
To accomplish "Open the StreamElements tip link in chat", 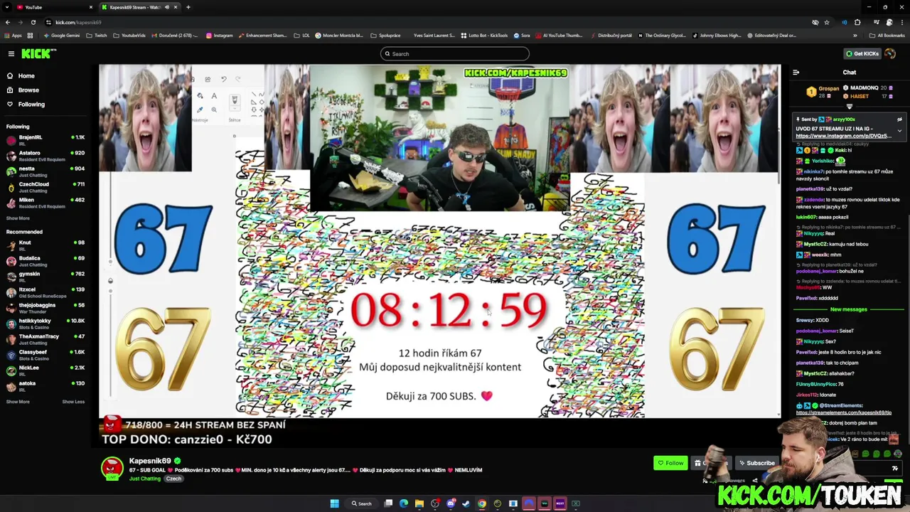I will click(x=844, y=412).
